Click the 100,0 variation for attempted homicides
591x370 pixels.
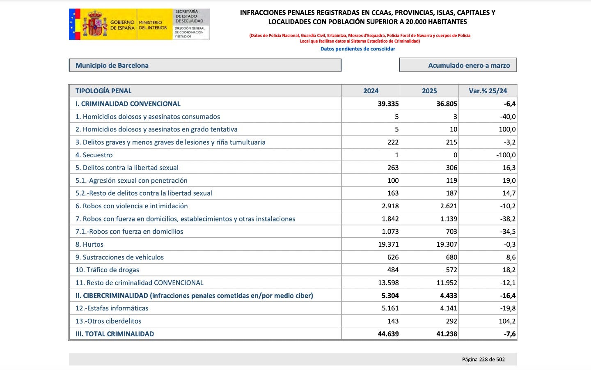pos(507,129)
